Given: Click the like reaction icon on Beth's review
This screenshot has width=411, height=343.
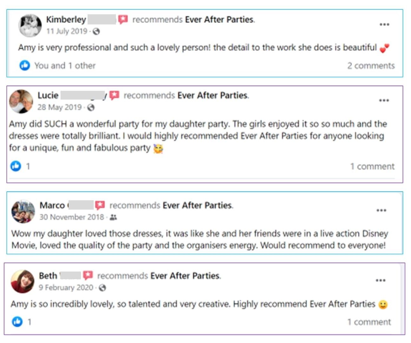Looking at the screenshot, I should pos(17,321).
